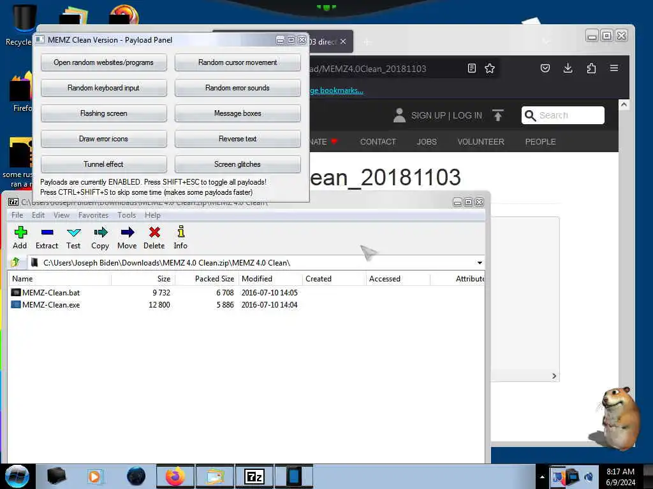Sort by the Name column header

pyautogui.click(x=59, y=279)
